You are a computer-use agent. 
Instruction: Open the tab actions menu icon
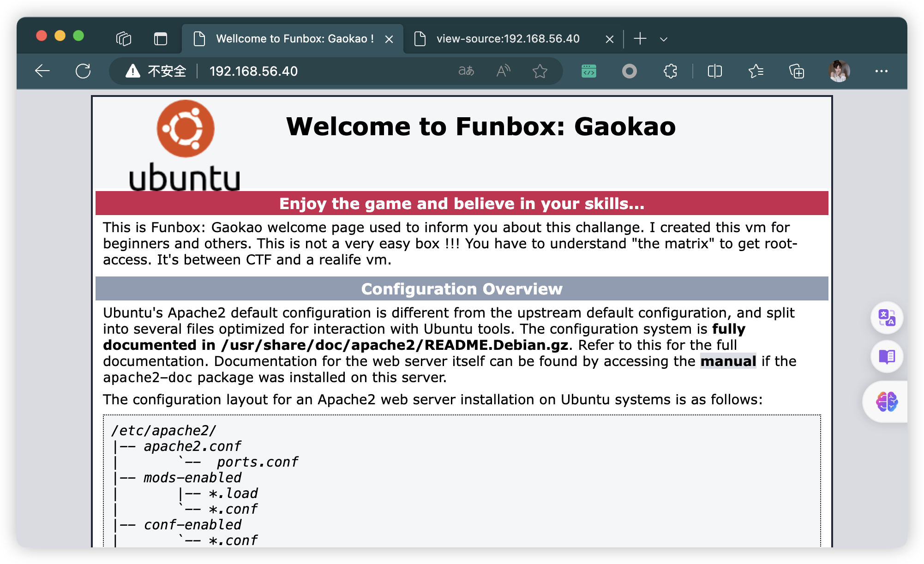click(160, 39)
